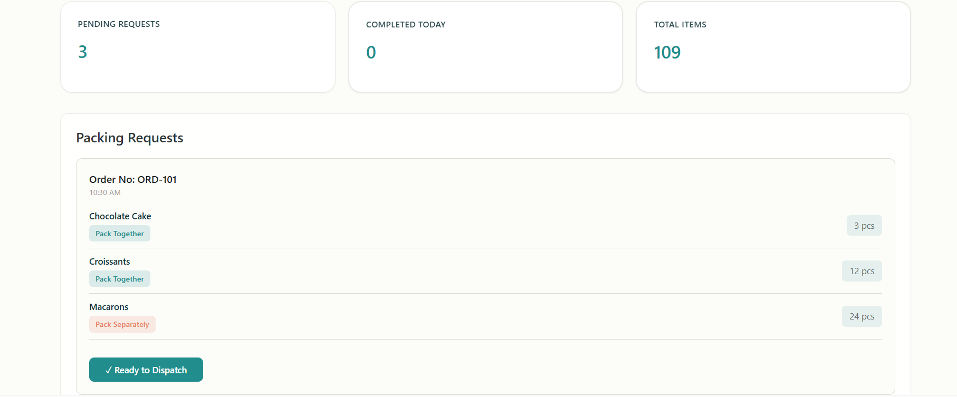Select the pending requests count 3
Screen dimensions: 957x397
(83, 52)
